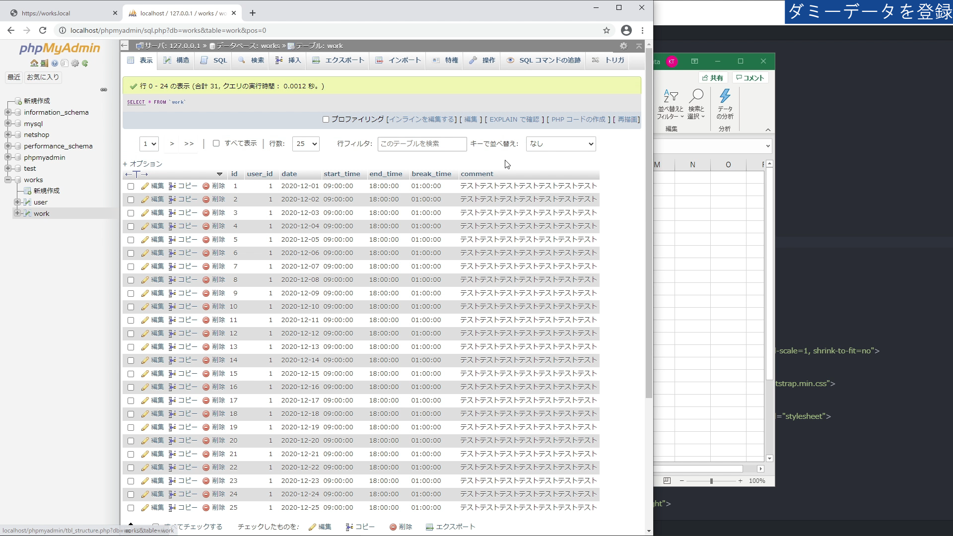Click the このテーブルを検索 filter field
Screen dimensions: 953x536
[422, 144]
